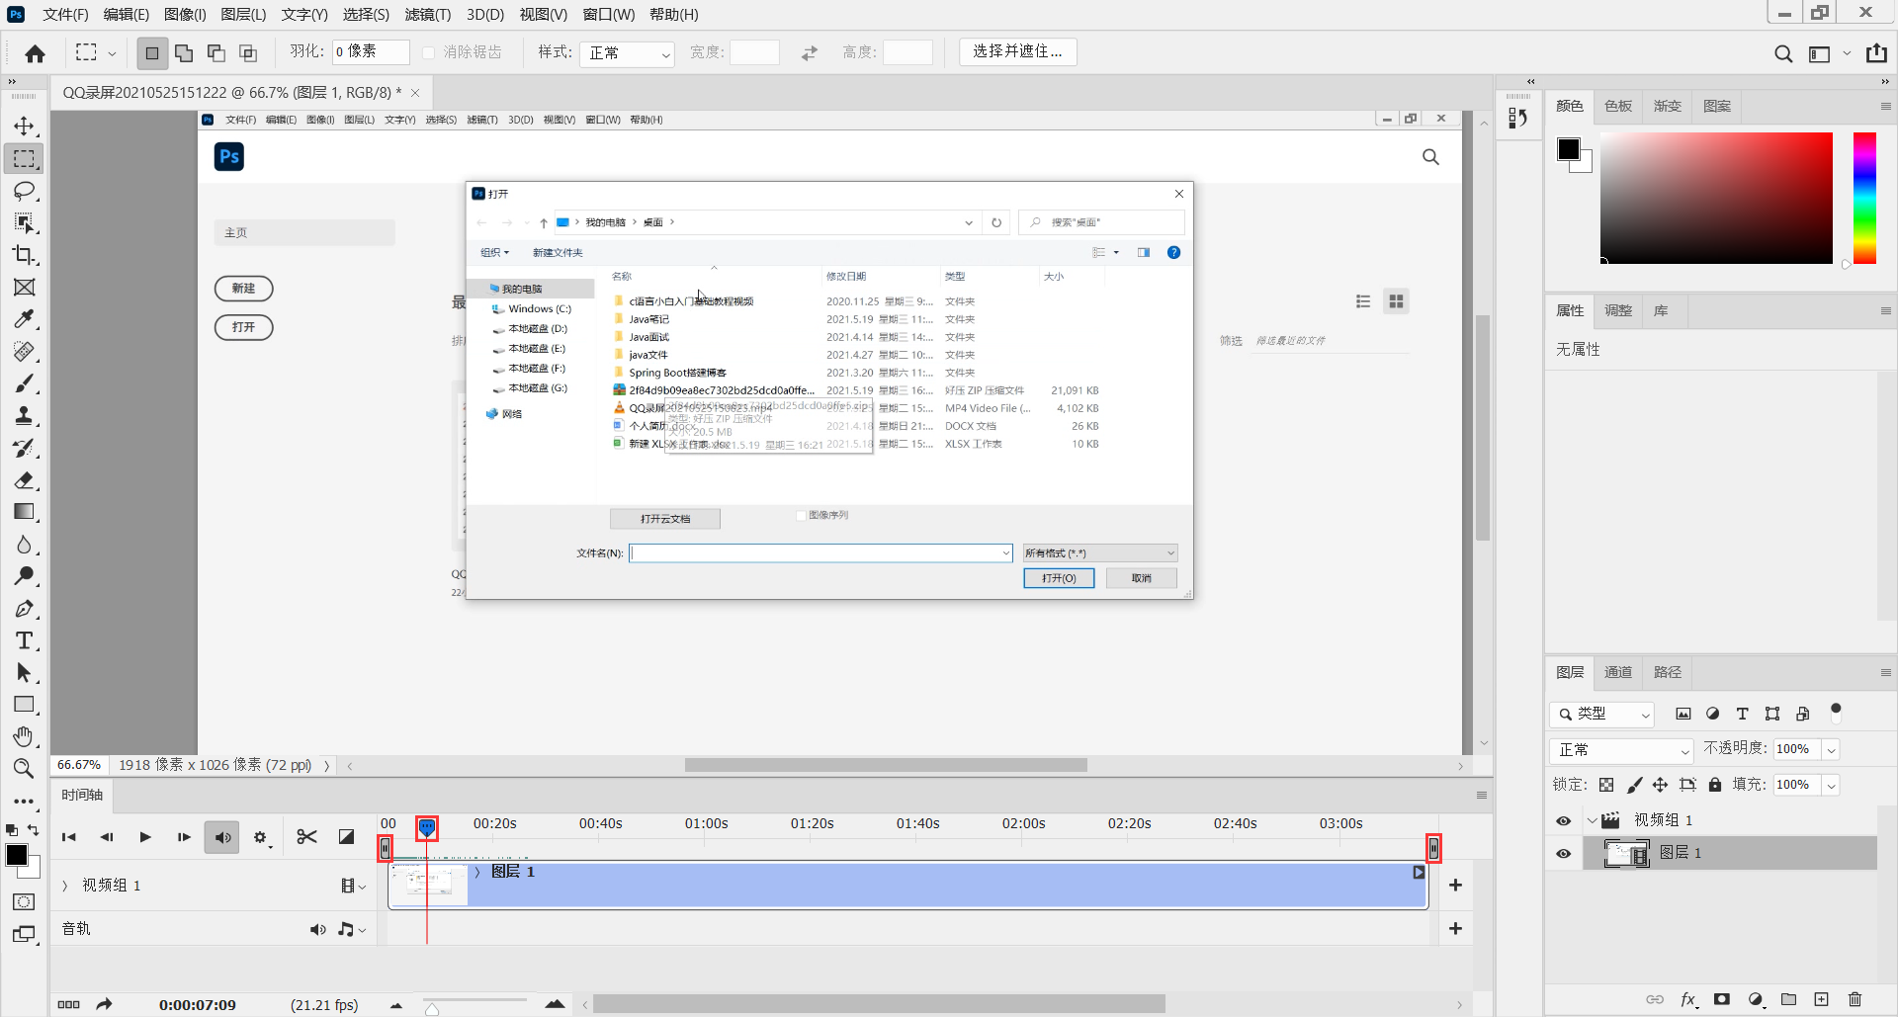Select the Object Selection tool

click(x=24, y=223)
